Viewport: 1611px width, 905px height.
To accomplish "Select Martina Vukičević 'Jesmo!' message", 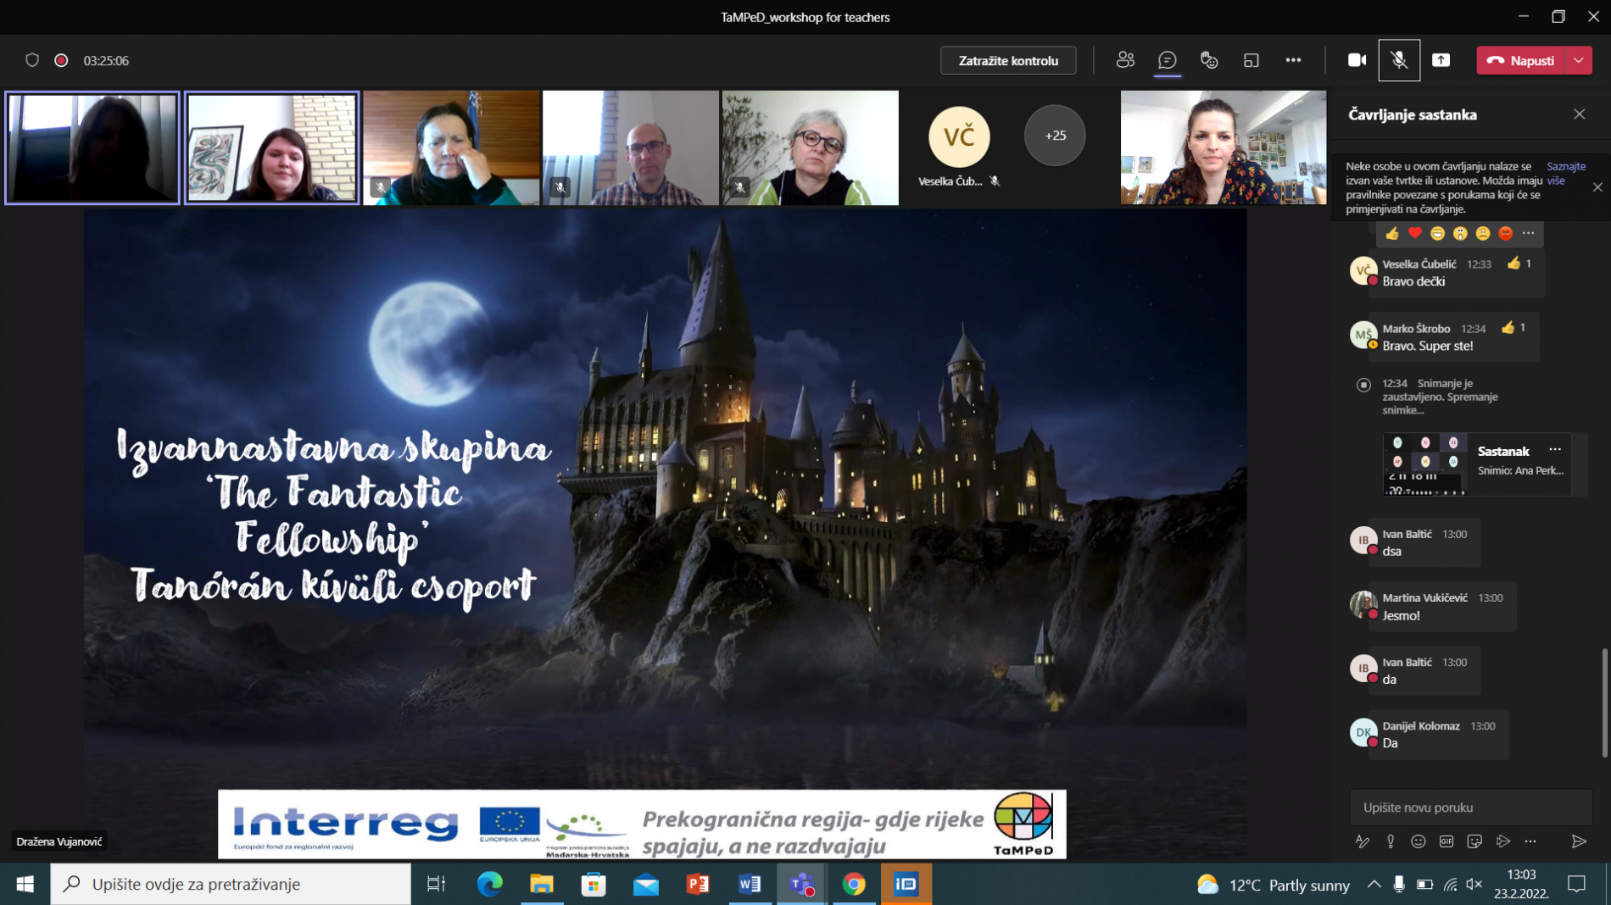I will [x=1441, y=607].
